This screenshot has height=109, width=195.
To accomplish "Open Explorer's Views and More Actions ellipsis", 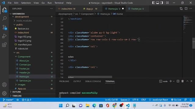I will 51,8.
